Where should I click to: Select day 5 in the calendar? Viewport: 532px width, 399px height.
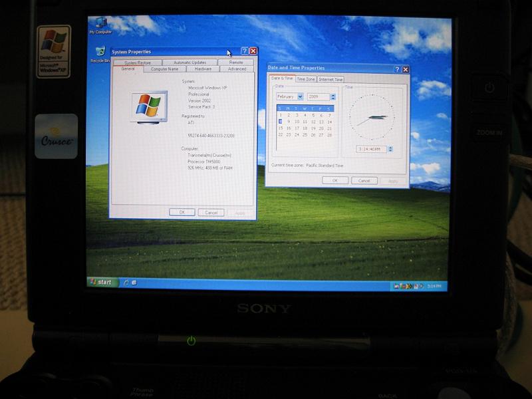(x=313, y=115)
